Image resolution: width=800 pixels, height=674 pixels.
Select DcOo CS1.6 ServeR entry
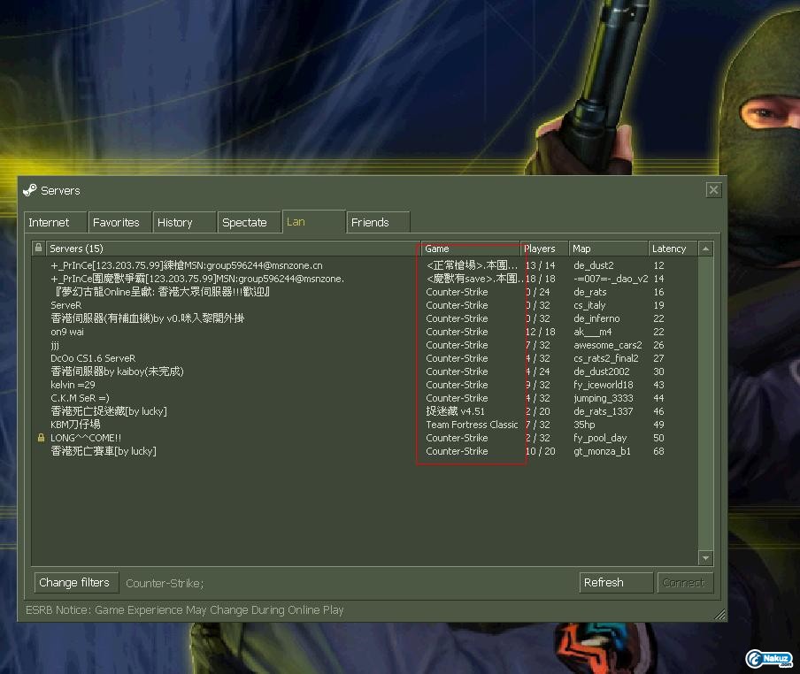tap(93, 358)
